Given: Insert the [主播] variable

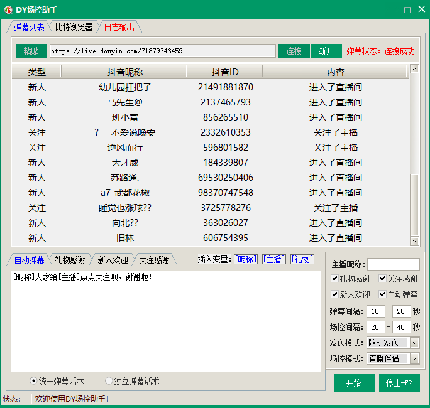Looking at the screenshot, I should tap(274, 259).
